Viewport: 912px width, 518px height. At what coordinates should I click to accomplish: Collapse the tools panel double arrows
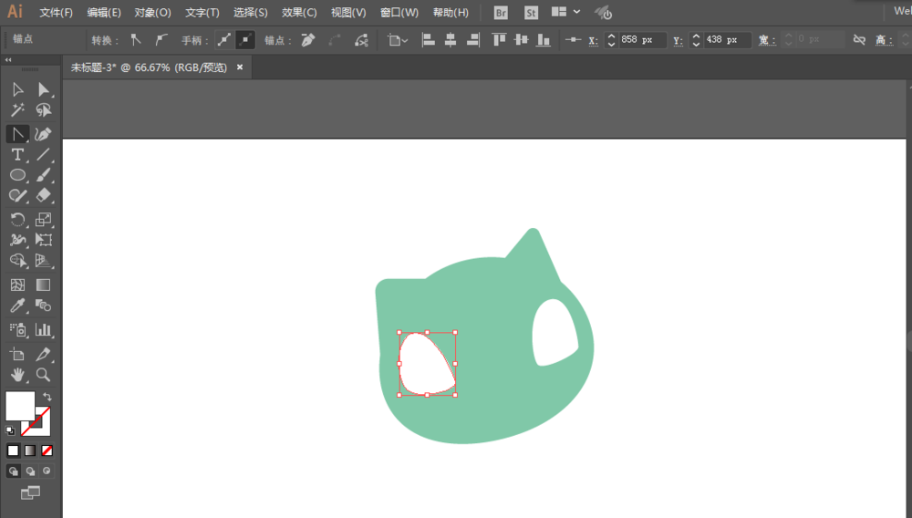tap(8, 60)
